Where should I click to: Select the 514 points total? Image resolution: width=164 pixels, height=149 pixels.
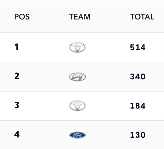138,47
